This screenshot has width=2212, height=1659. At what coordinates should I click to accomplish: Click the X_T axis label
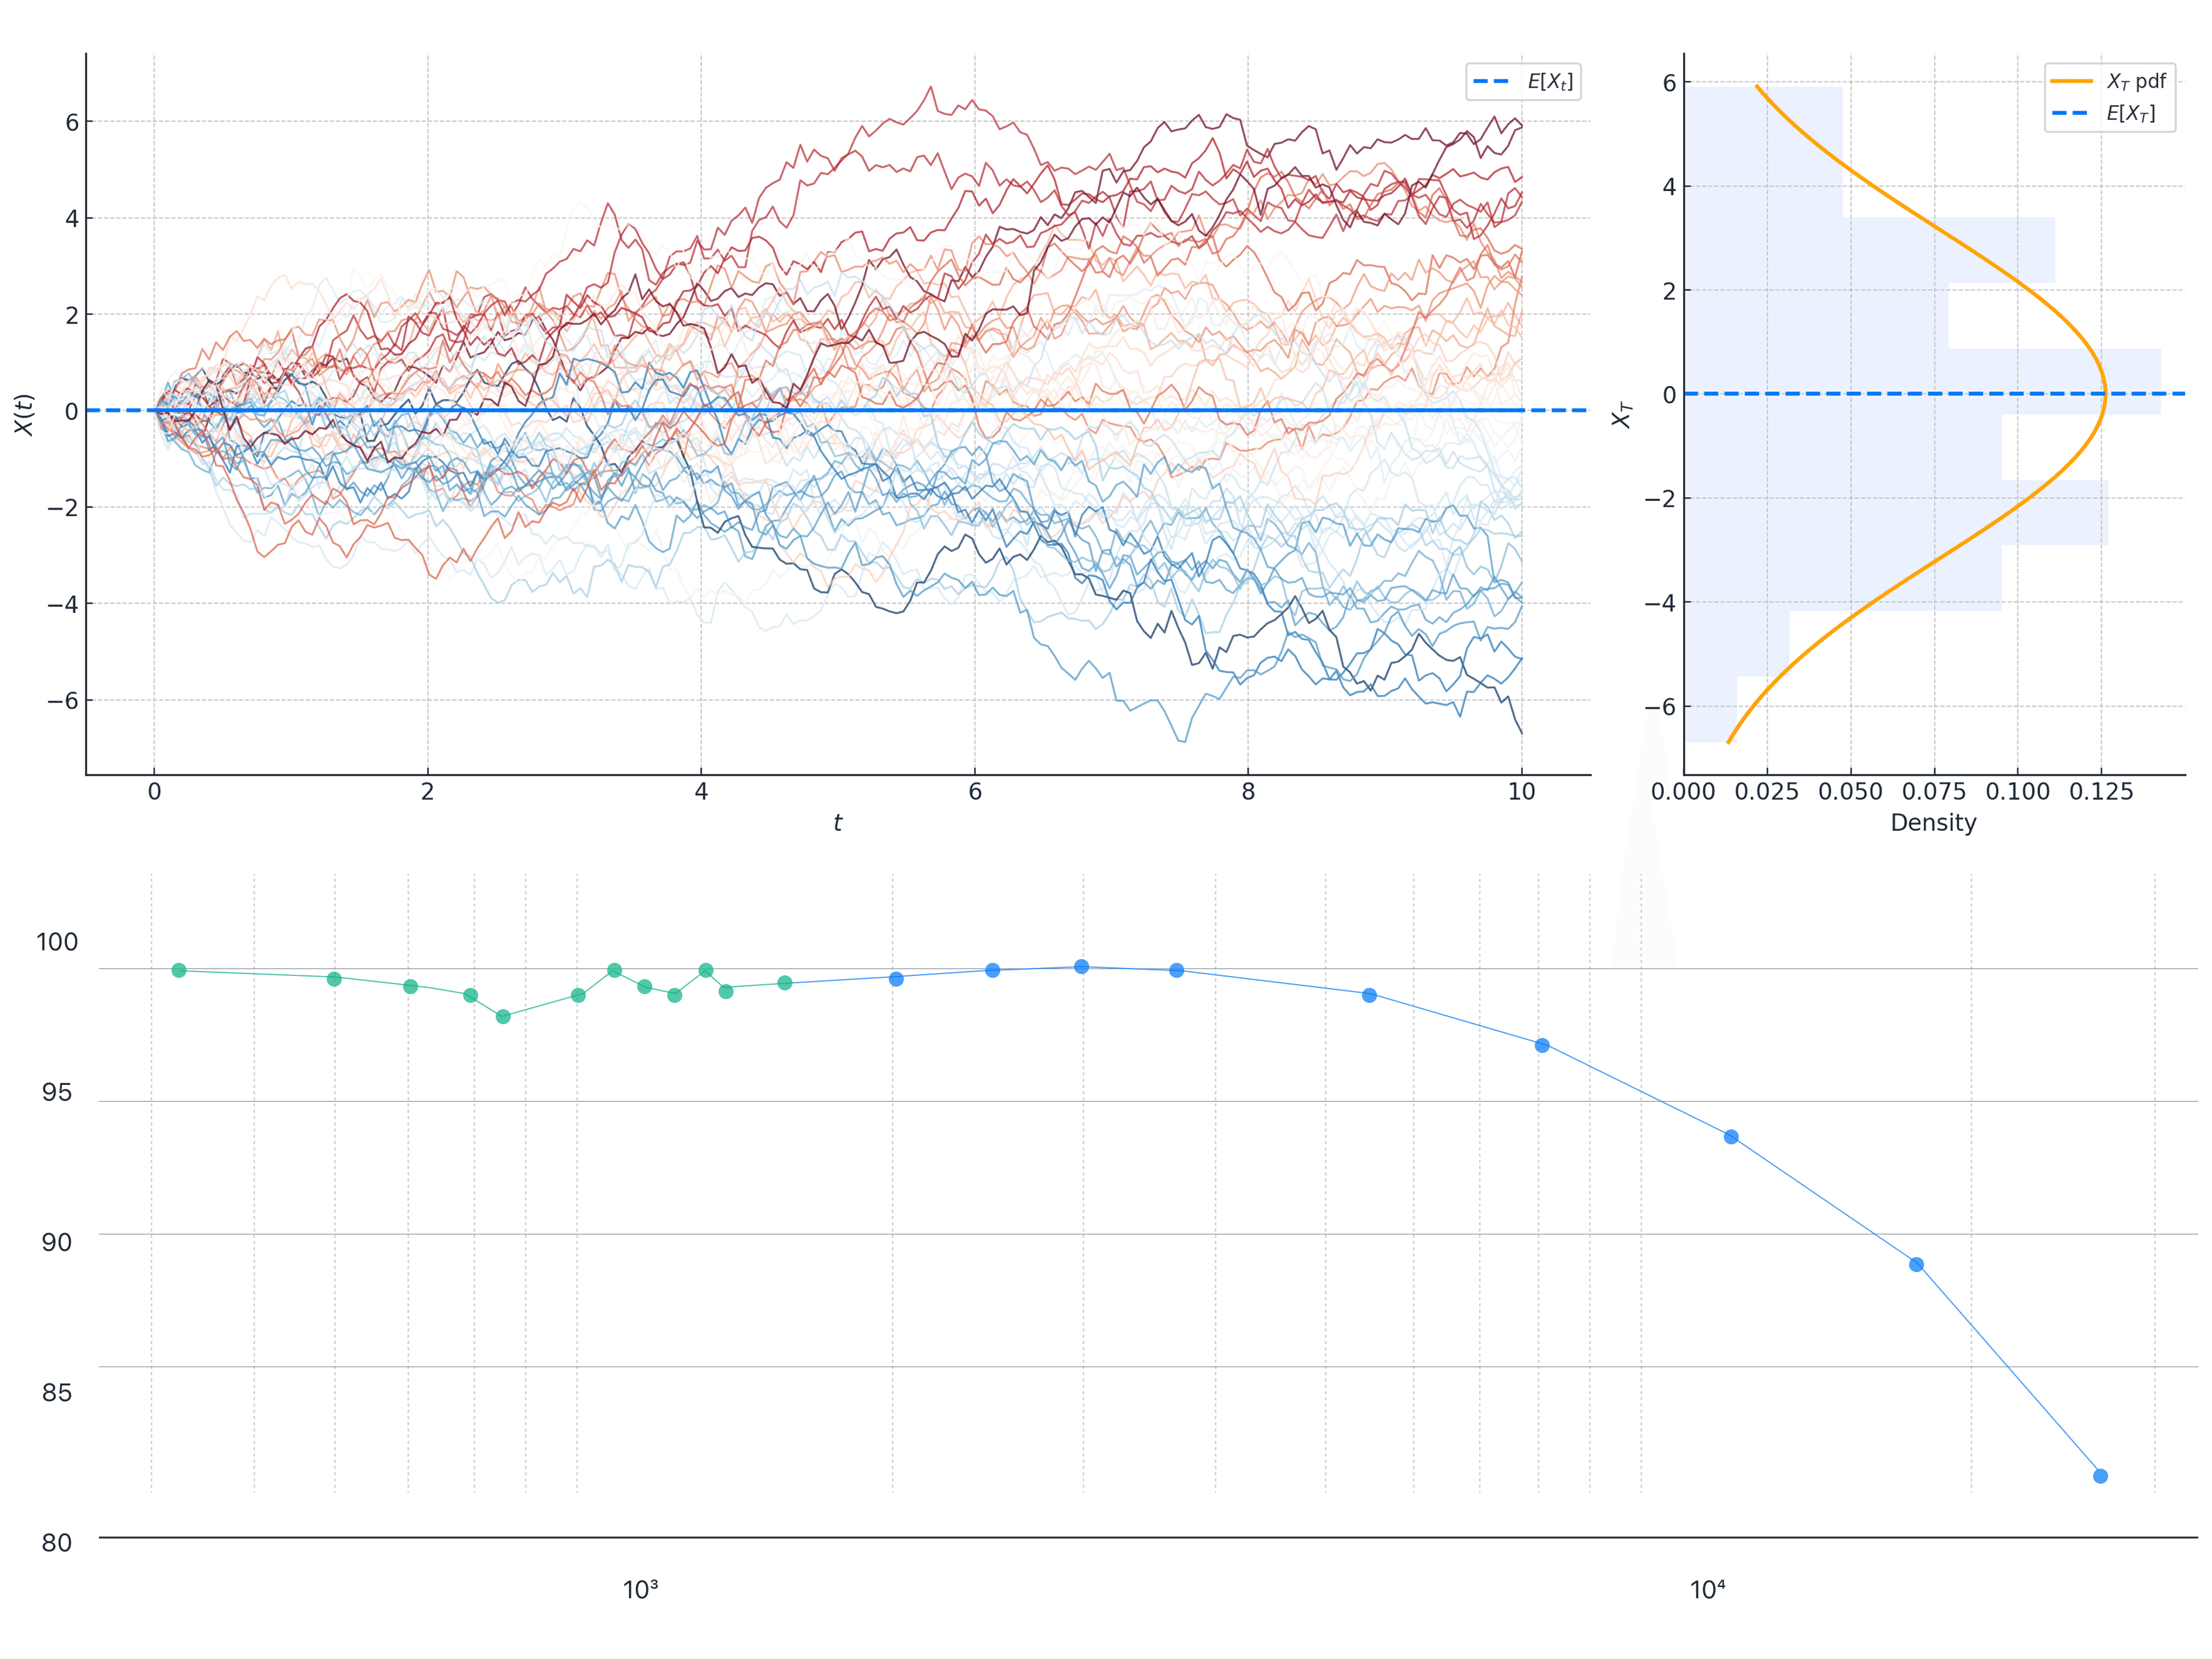[x=1621, y=414]
